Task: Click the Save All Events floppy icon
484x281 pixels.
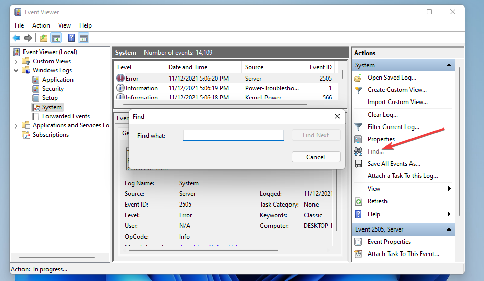Action: coord(358,164)
